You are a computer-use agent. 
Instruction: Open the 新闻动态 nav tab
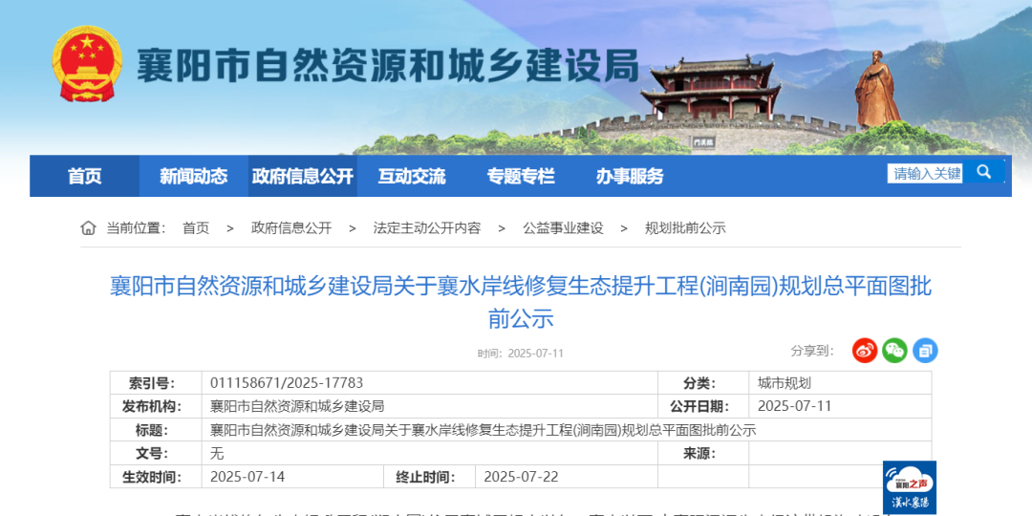[193, 176]
